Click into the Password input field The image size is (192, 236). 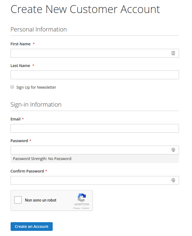[90, 150]
